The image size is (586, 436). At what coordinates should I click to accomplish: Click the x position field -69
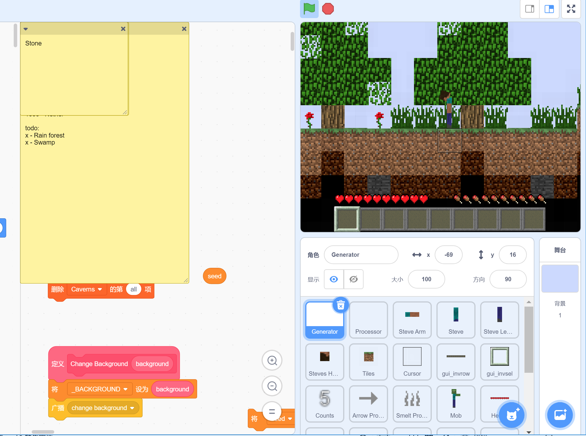click(448, 255)
